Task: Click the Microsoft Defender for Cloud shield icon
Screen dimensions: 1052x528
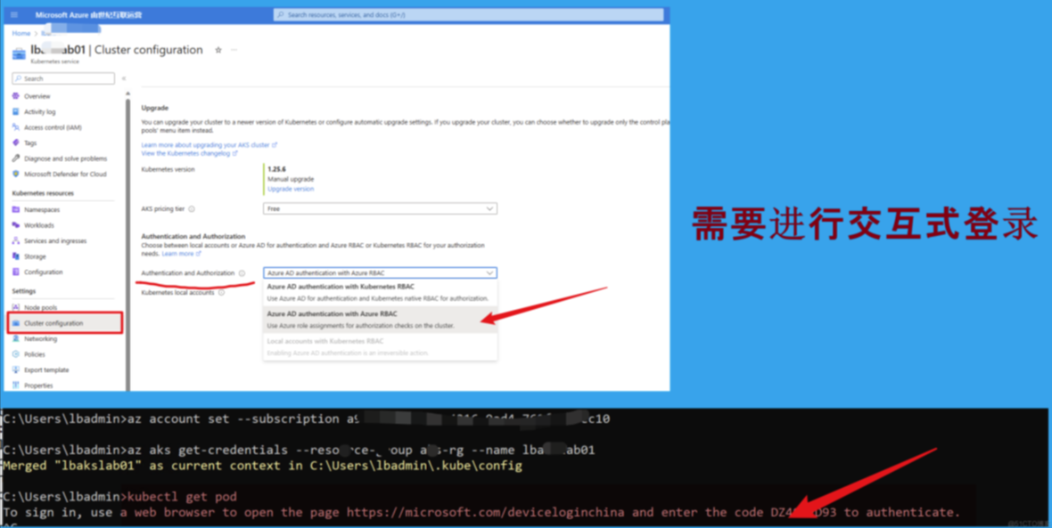Action: [16, 174]
